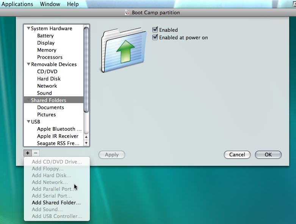Image resolution: width=296 pixels, height=224 pixels.
Task: Open the Help menu
Action: coord(73,4)
